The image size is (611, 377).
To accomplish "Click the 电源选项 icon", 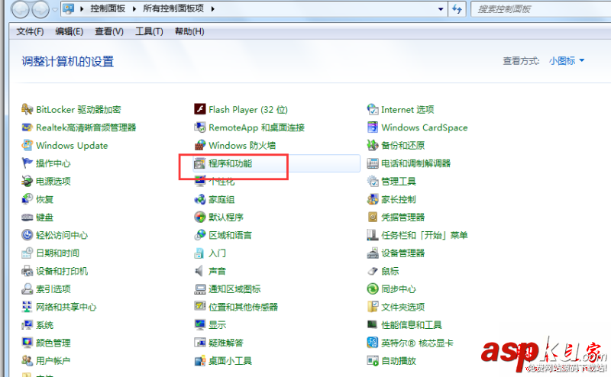I will click(27, 181).
